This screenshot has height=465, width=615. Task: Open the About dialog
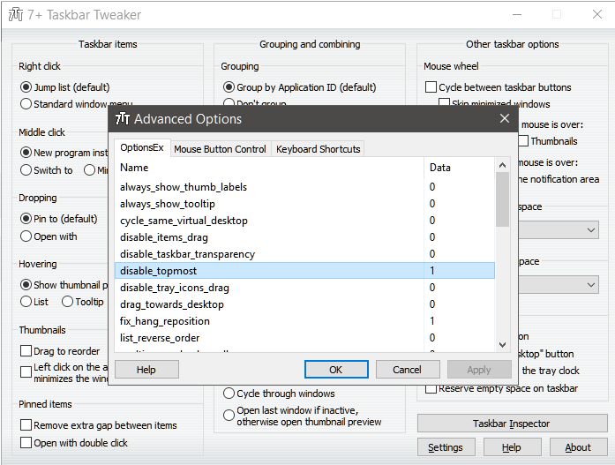pyautogui.click(x=578, y=447)
